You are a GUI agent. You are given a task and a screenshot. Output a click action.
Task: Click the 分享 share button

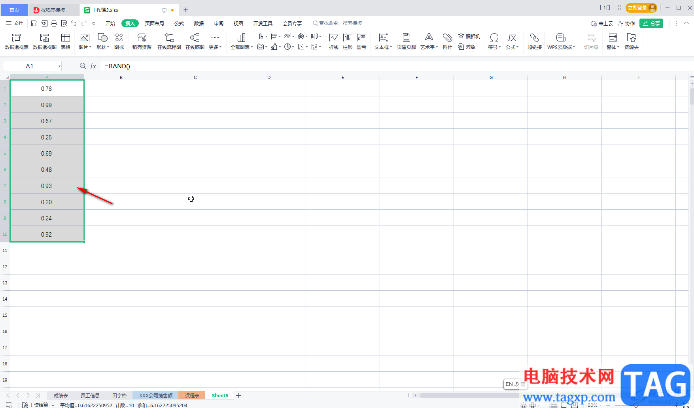tap(651, 23)
